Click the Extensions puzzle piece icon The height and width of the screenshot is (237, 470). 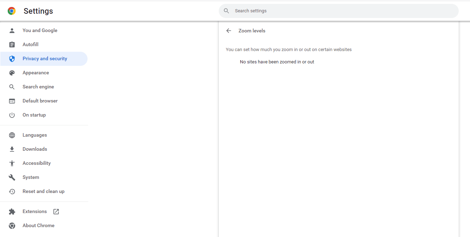[12, 211]
